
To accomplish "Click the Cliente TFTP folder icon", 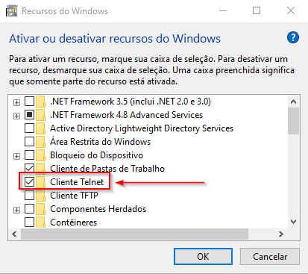I will point(40,196).
